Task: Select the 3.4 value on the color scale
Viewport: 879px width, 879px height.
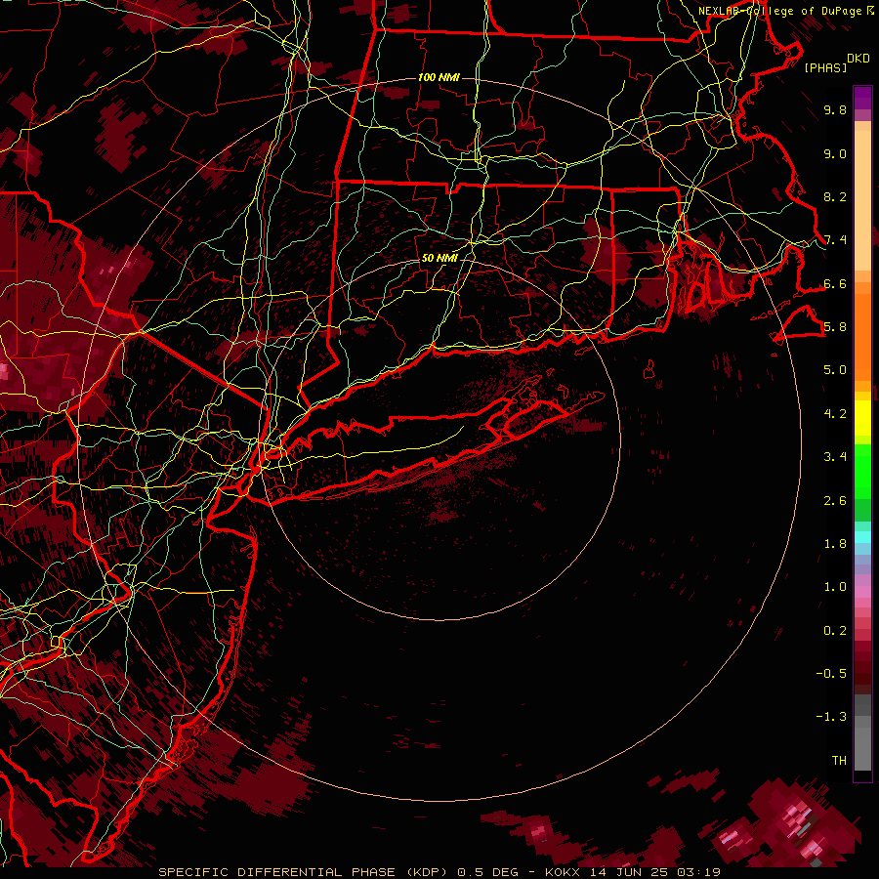Action: (x=835, y=457)
